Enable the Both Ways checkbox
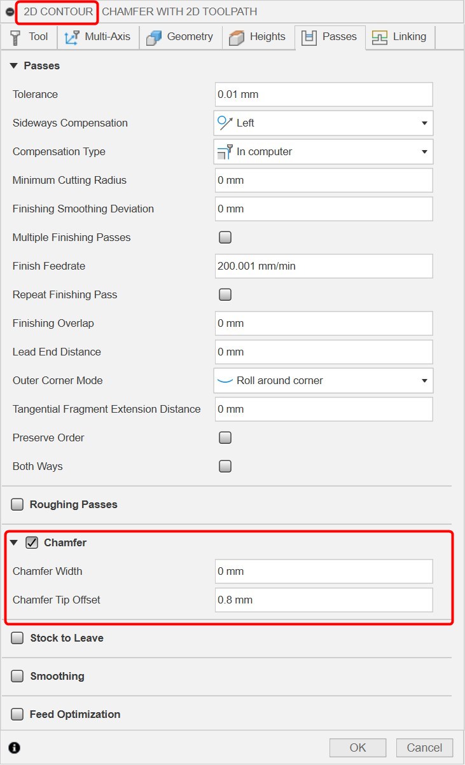Image resolution: width=465 pixels, height=765 pixels. click(x=225, y=466)
